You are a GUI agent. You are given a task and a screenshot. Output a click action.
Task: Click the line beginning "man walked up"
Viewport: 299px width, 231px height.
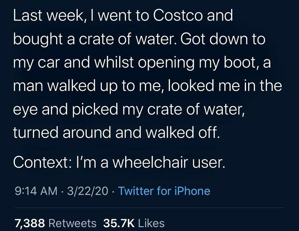click(x=147, y=87)
